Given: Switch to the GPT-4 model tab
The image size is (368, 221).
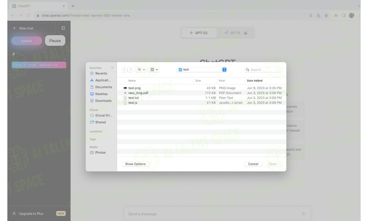Looking at the screenshot, I should coord(236,33).
